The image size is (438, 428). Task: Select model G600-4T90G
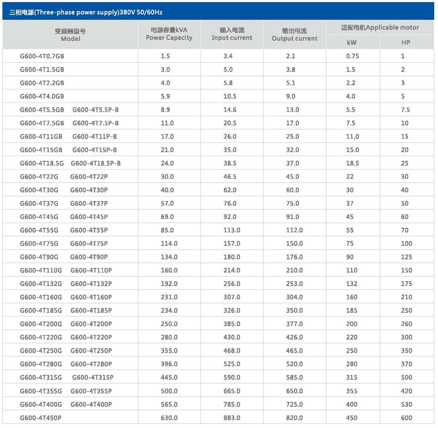click(x=39, y=257)
